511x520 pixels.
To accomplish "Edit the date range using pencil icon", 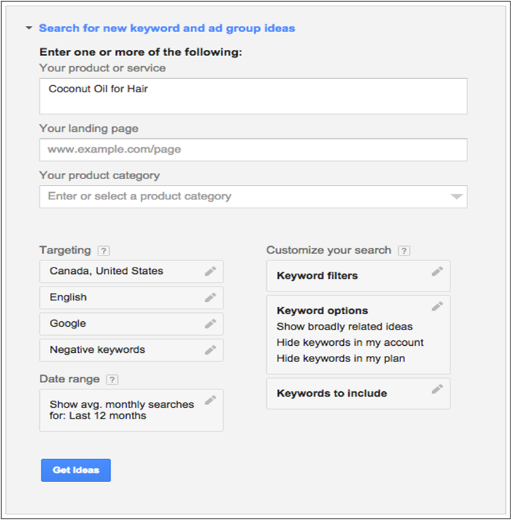I will click(210, 400).
